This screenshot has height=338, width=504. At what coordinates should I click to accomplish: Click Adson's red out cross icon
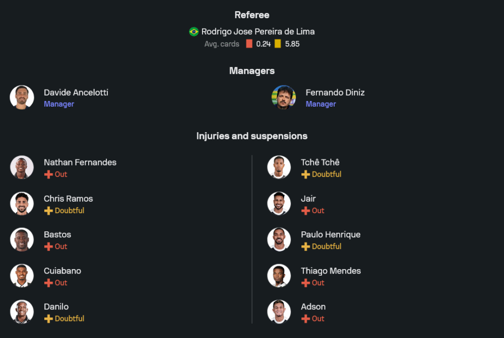point(305,319)
